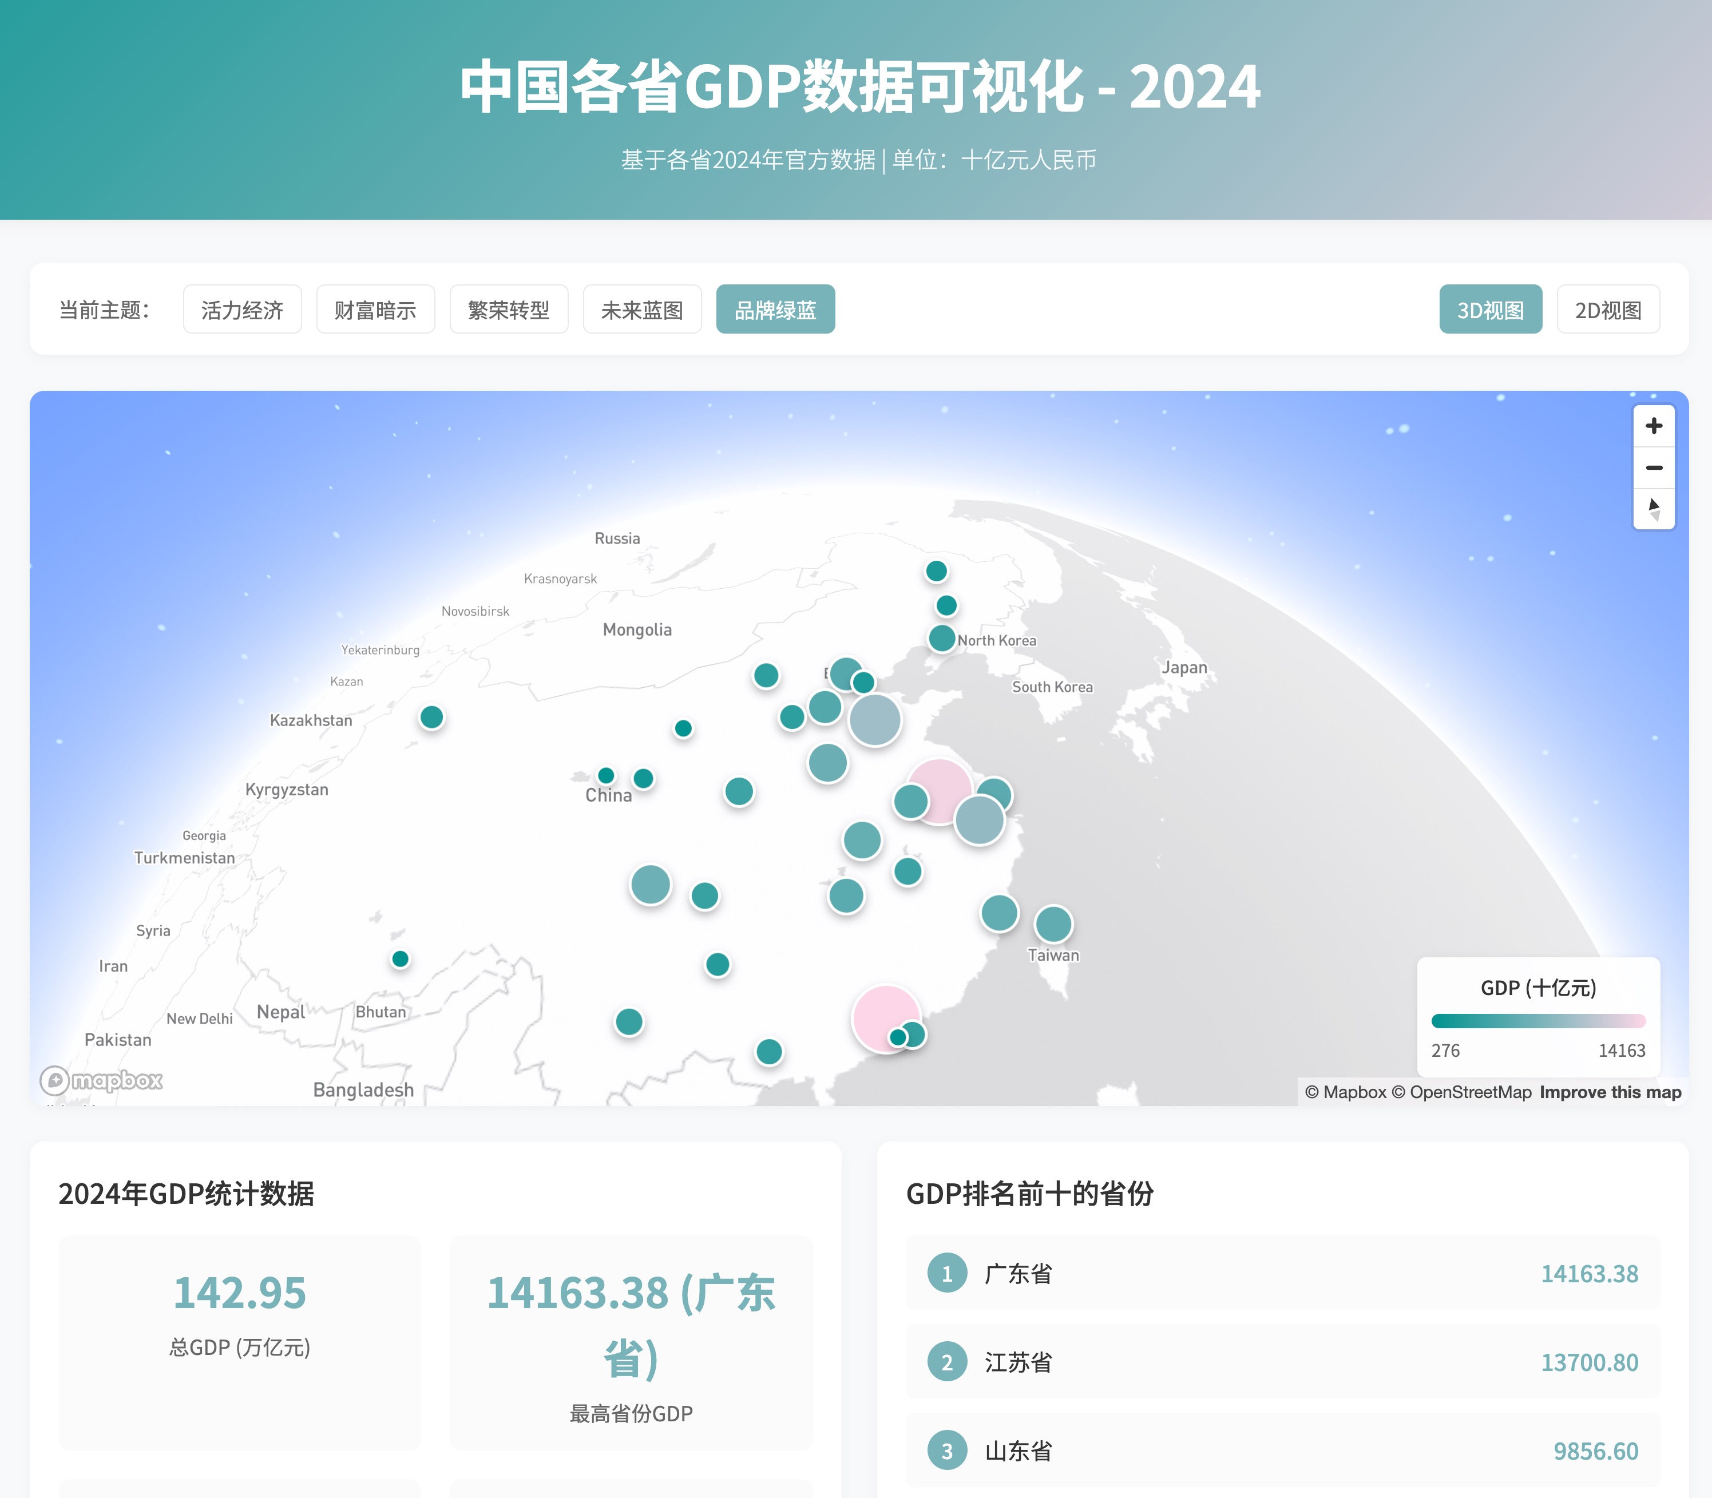Open the Mapbox logo link
1712x1498 pixels.
click(101, 1080)
